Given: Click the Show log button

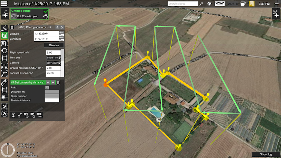Looking at the screenshot, I should 266,154.
